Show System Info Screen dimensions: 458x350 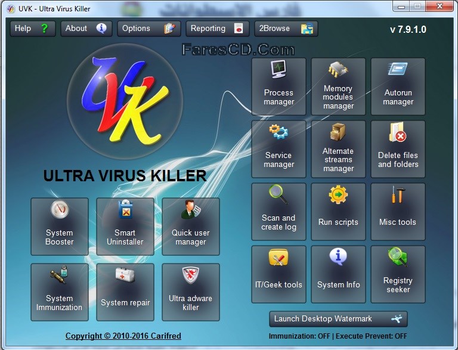(x=338, y=274)
